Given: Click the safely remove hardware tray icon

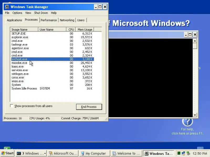Looking at the screenshot, I should click(x=188, y=153).
